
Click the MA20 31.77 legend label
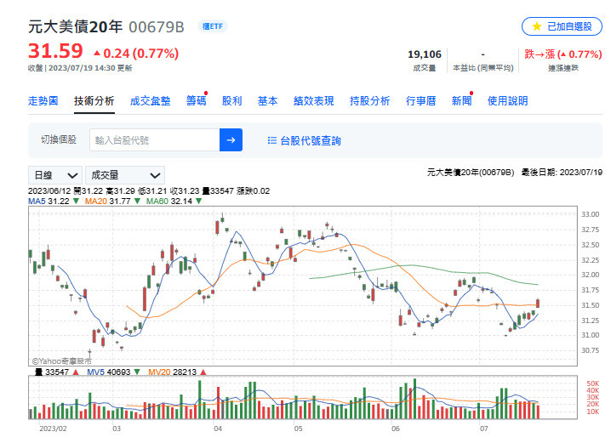pyautogui.click(x=107, y=202)
